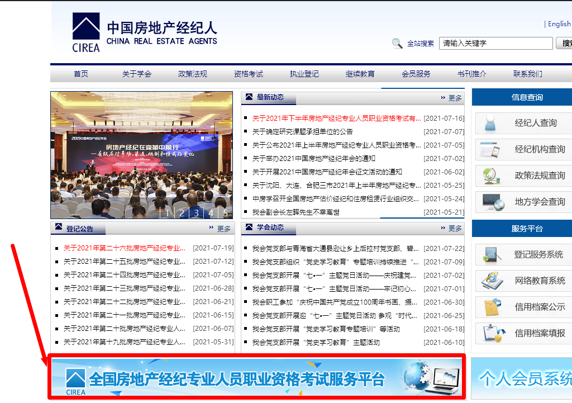Click the 信用档案公示 folder icon
Screen dimensions: 572x403
point(493,307)
